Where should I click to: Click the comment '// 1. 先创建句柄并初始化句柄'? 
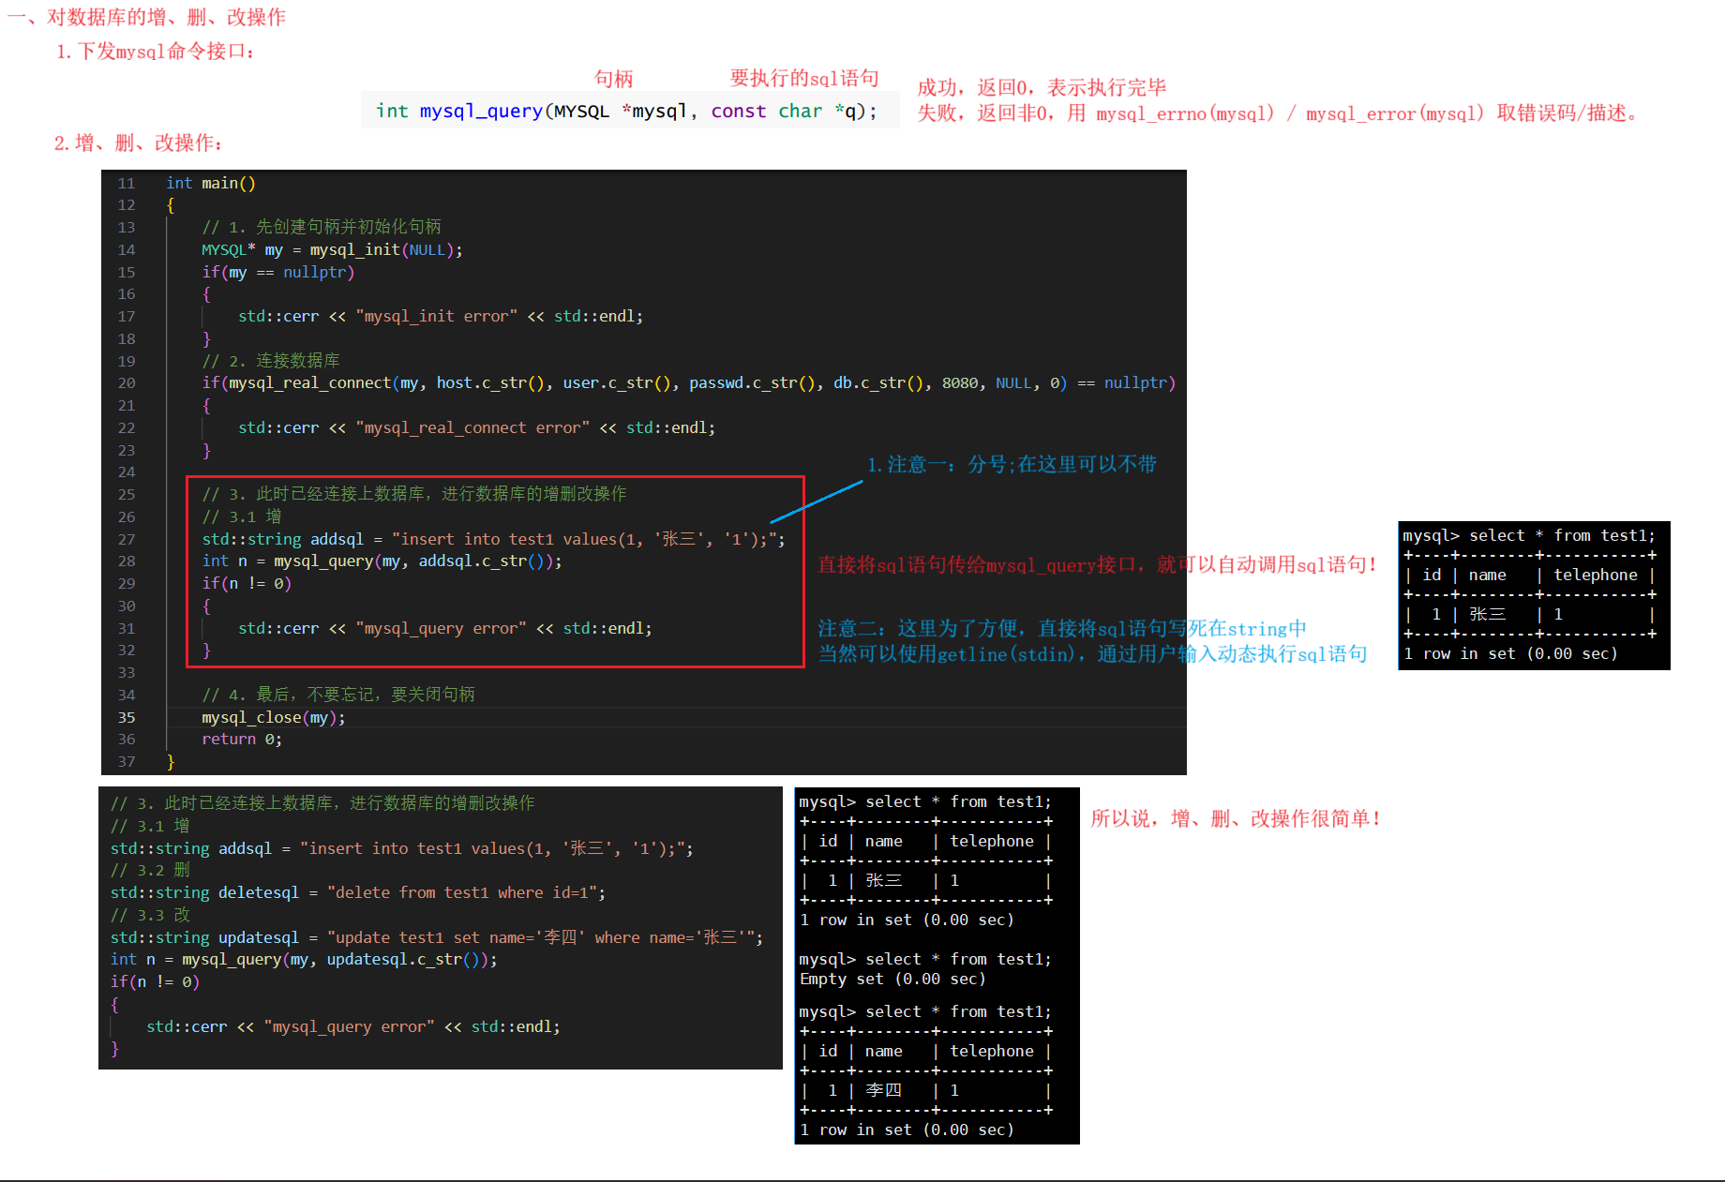322,227
